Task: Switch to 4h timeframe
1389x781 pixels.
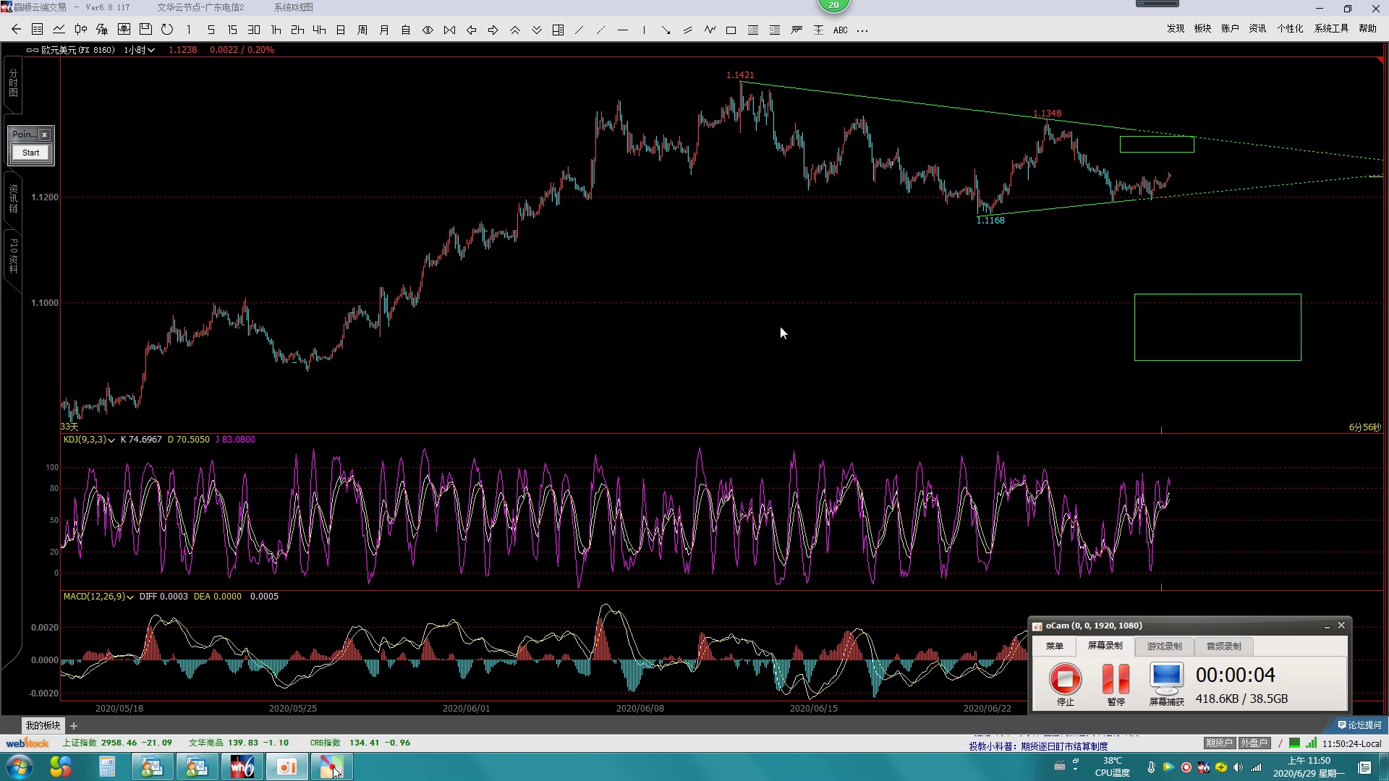Action: point(319,30)
